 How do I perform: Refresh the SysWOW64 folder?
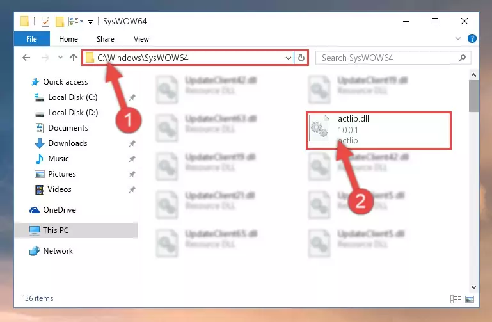point(301,58)
